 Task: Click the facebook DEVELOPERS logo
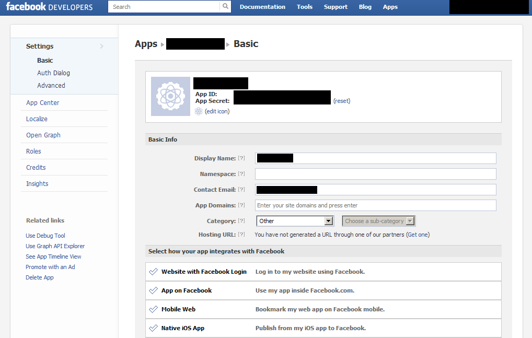coord(49,7)
